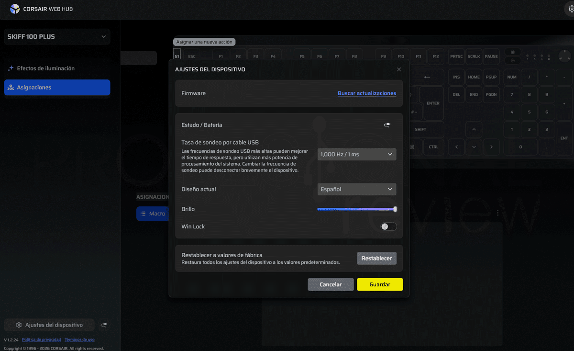The image size is (574, 351).
Task: Select the HOME key
Action: pyautogui.click(x=474, y=77)
